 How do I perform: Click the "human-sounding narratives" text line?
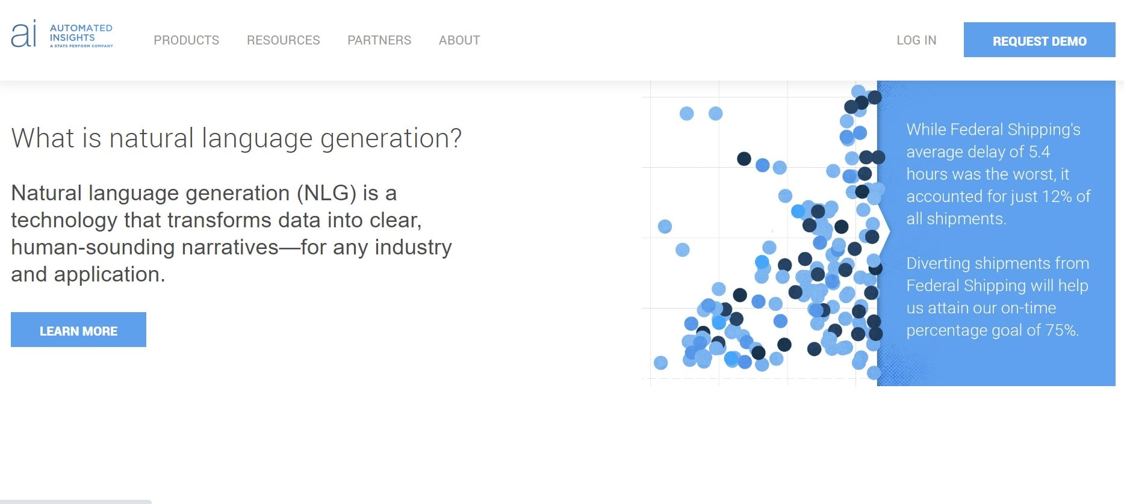231,247
